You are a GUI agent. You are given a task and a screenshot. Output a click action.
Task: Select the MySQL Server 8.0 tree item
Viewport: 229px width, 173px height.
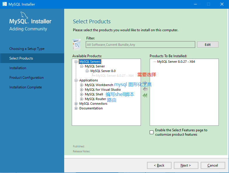pos(103,71)
